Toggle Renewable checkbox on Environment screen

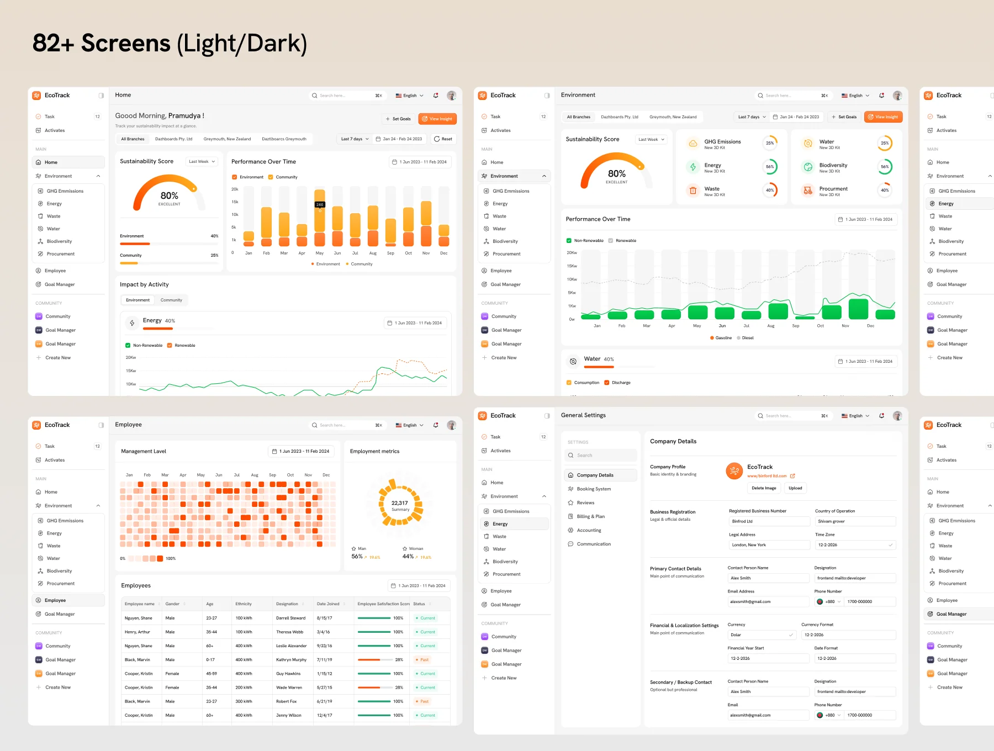coord(611,241)
